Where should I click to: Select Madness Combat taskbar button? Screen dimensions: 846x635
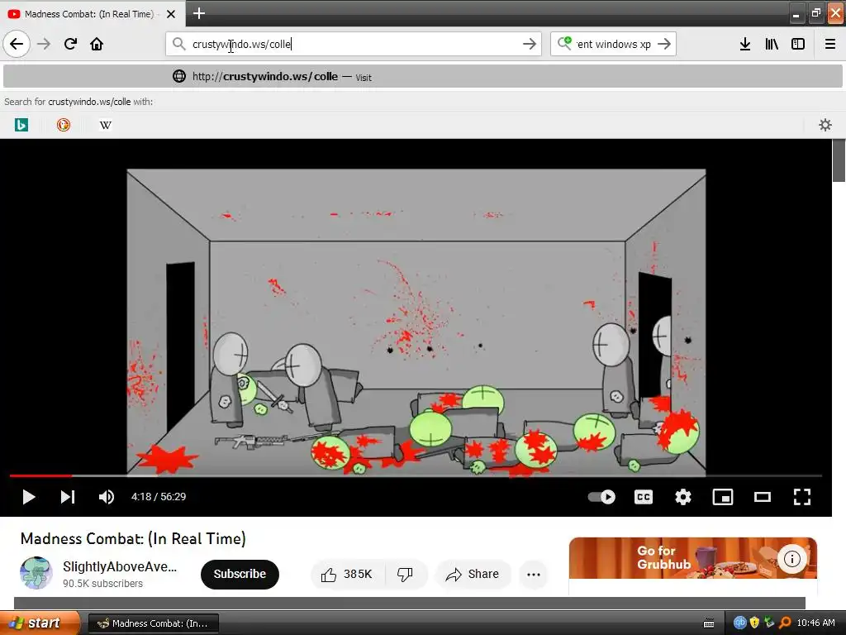153,623
